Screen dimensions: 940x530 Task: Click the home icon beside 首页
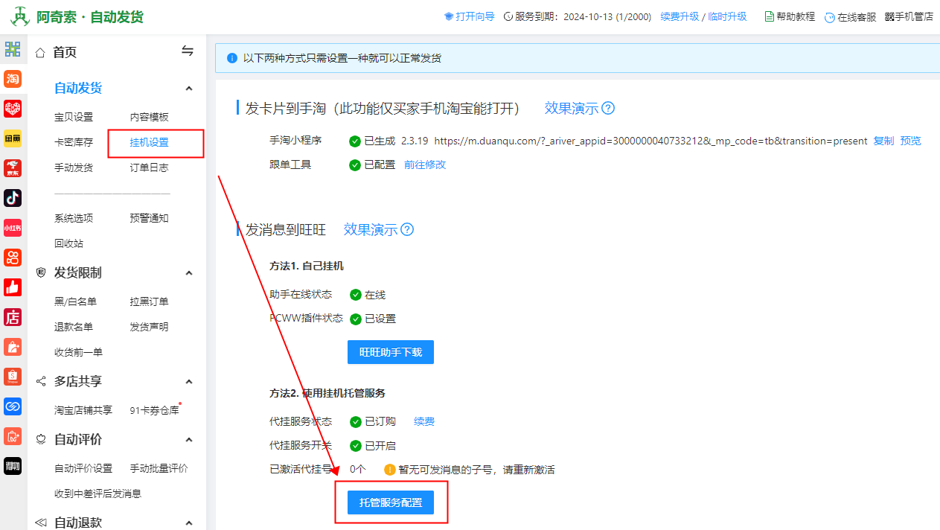pyautogui.click(x=40, y=52)
